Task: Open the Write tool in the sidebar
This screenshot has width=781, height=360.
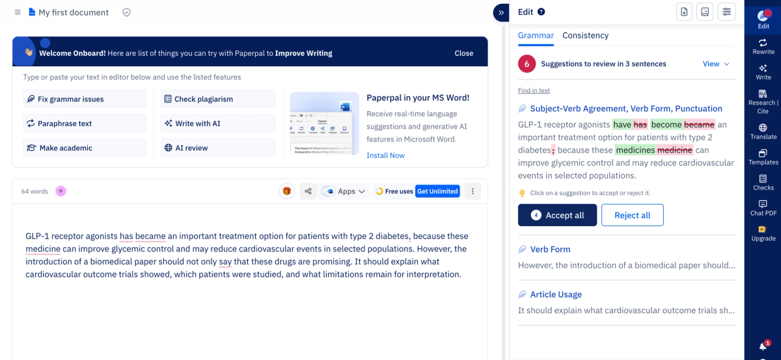Action: (763, 71)
